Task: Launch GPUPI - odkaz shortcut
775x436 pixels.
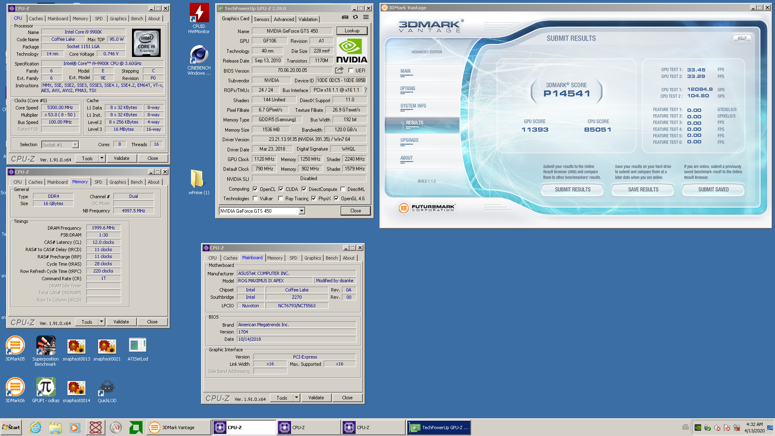Action: click(46, 390)
